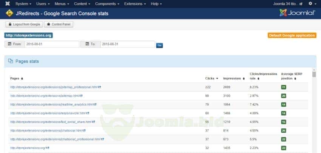Click SERP position badge in jrealtime_analytics row
The image size is (321, 153).
click(284, 105)
